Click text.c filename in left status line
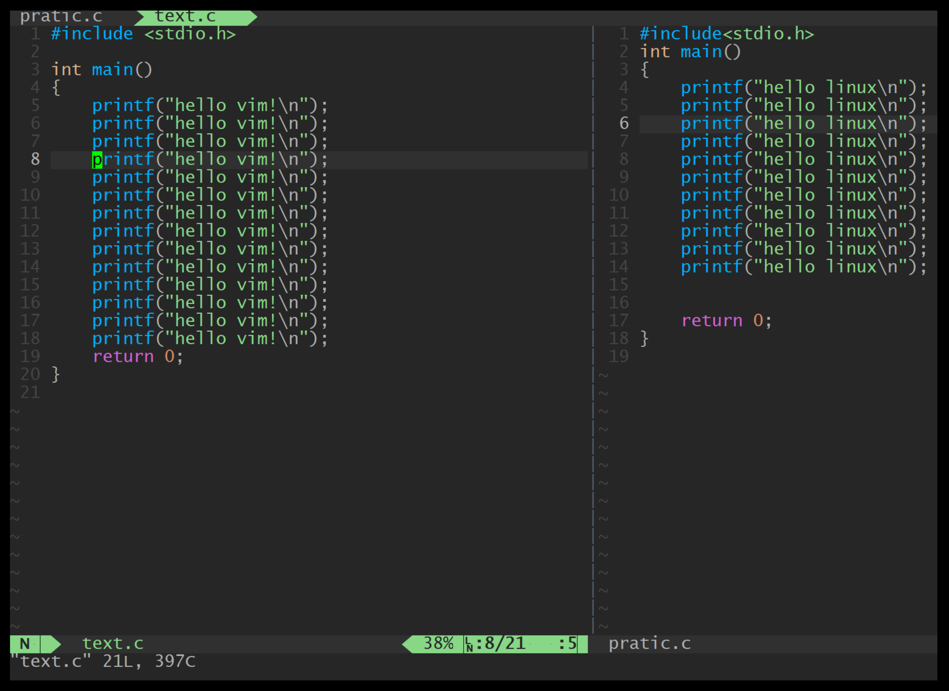Image resolution: width=949 pixels, height=691 pixels. click(x=113, y=644)
